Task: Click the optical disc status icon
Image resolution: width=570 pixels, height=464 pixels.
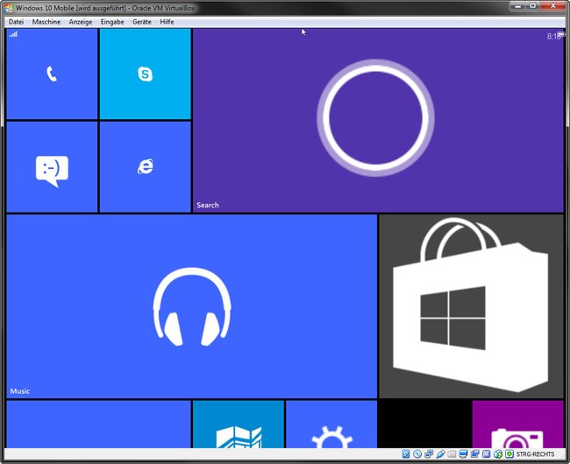Action: tap(417, 453)
